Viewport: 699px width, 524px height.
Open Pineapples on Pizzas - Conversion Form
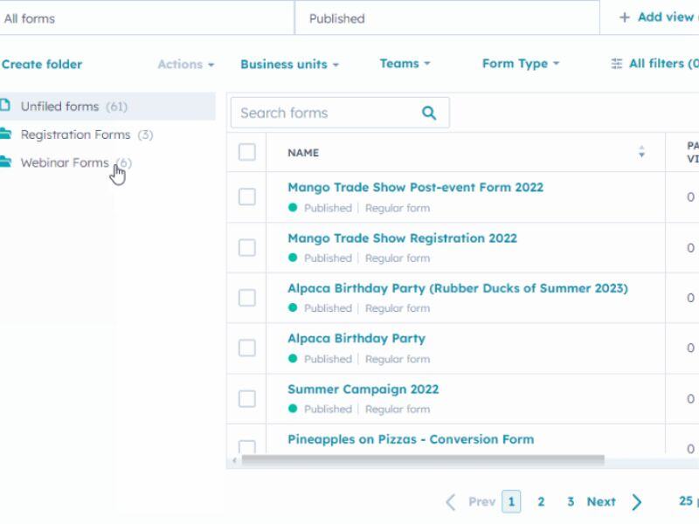[x=411, y=439]
